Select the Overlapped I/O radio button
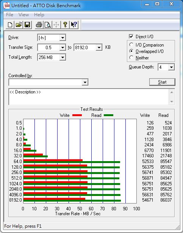Image resolution: width=183 pixels, height=233 pixels. (x=131, y=51)
